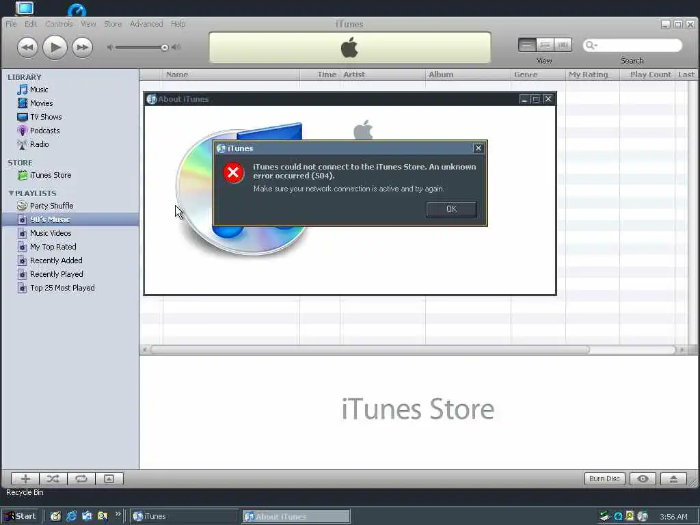The height and width of the screenshot is (525, 700).
Task: Sort by the Genre column header
Action: (538, 75)
